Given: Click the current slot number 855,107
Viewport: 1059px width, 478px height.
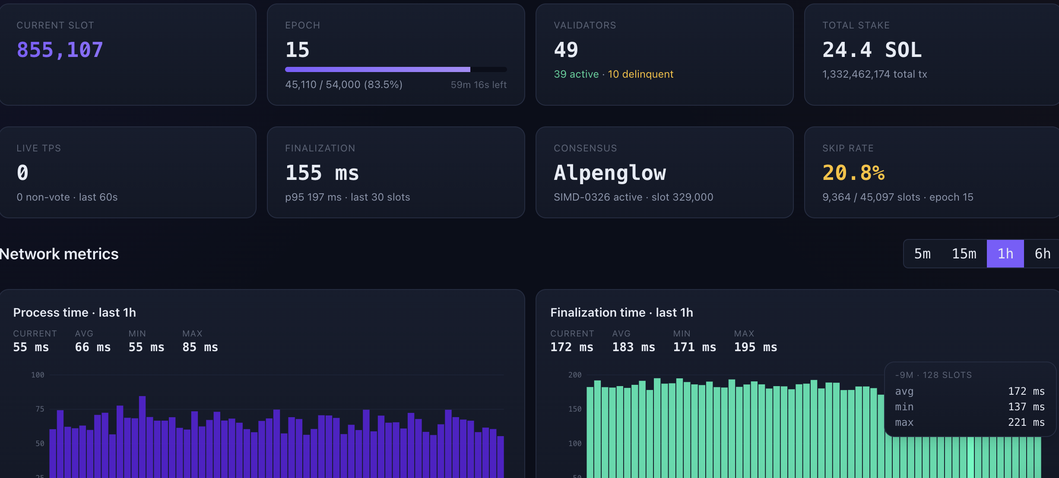Looking at the screenshot, I should tap(60, 50).
